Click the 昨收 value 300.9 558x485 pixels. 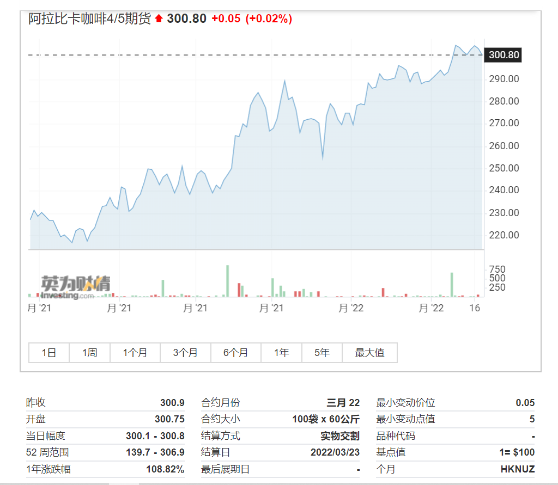click(172, 402)
